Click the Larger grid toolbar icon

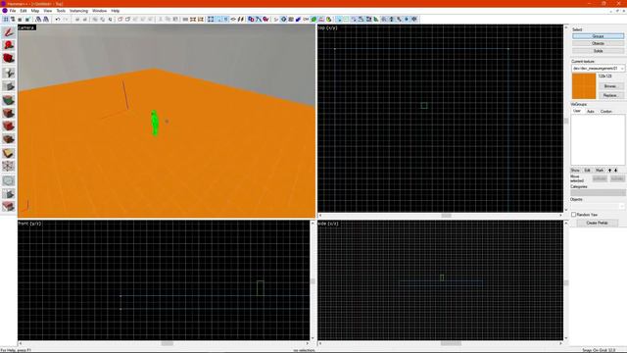click(27, 20)
